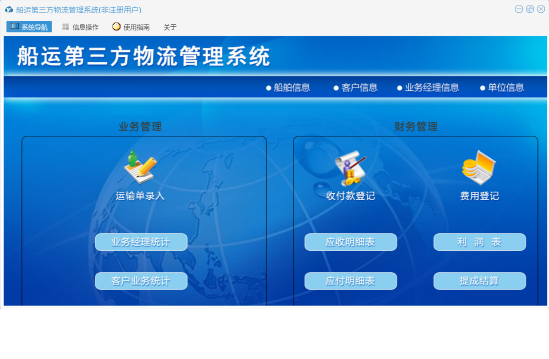Open the 信息操作 menu
549x359 pixels.
click(80, 27)
